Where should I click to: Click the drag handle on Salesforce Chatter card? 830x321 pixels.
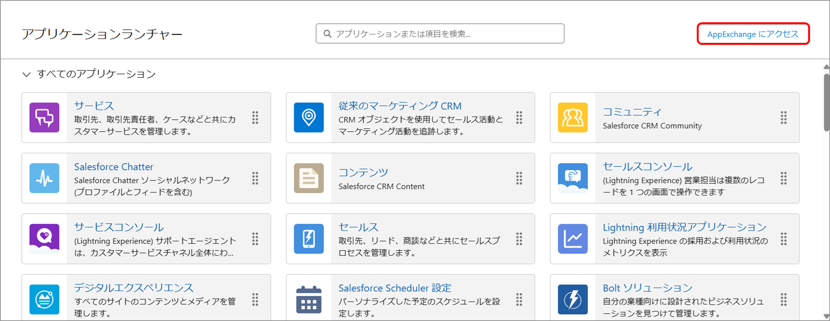click(255, 178)
